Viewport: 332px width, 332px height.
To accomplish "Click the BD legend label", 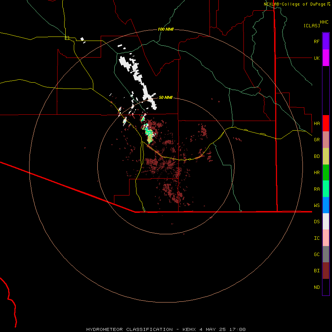I will click(317, 156).
